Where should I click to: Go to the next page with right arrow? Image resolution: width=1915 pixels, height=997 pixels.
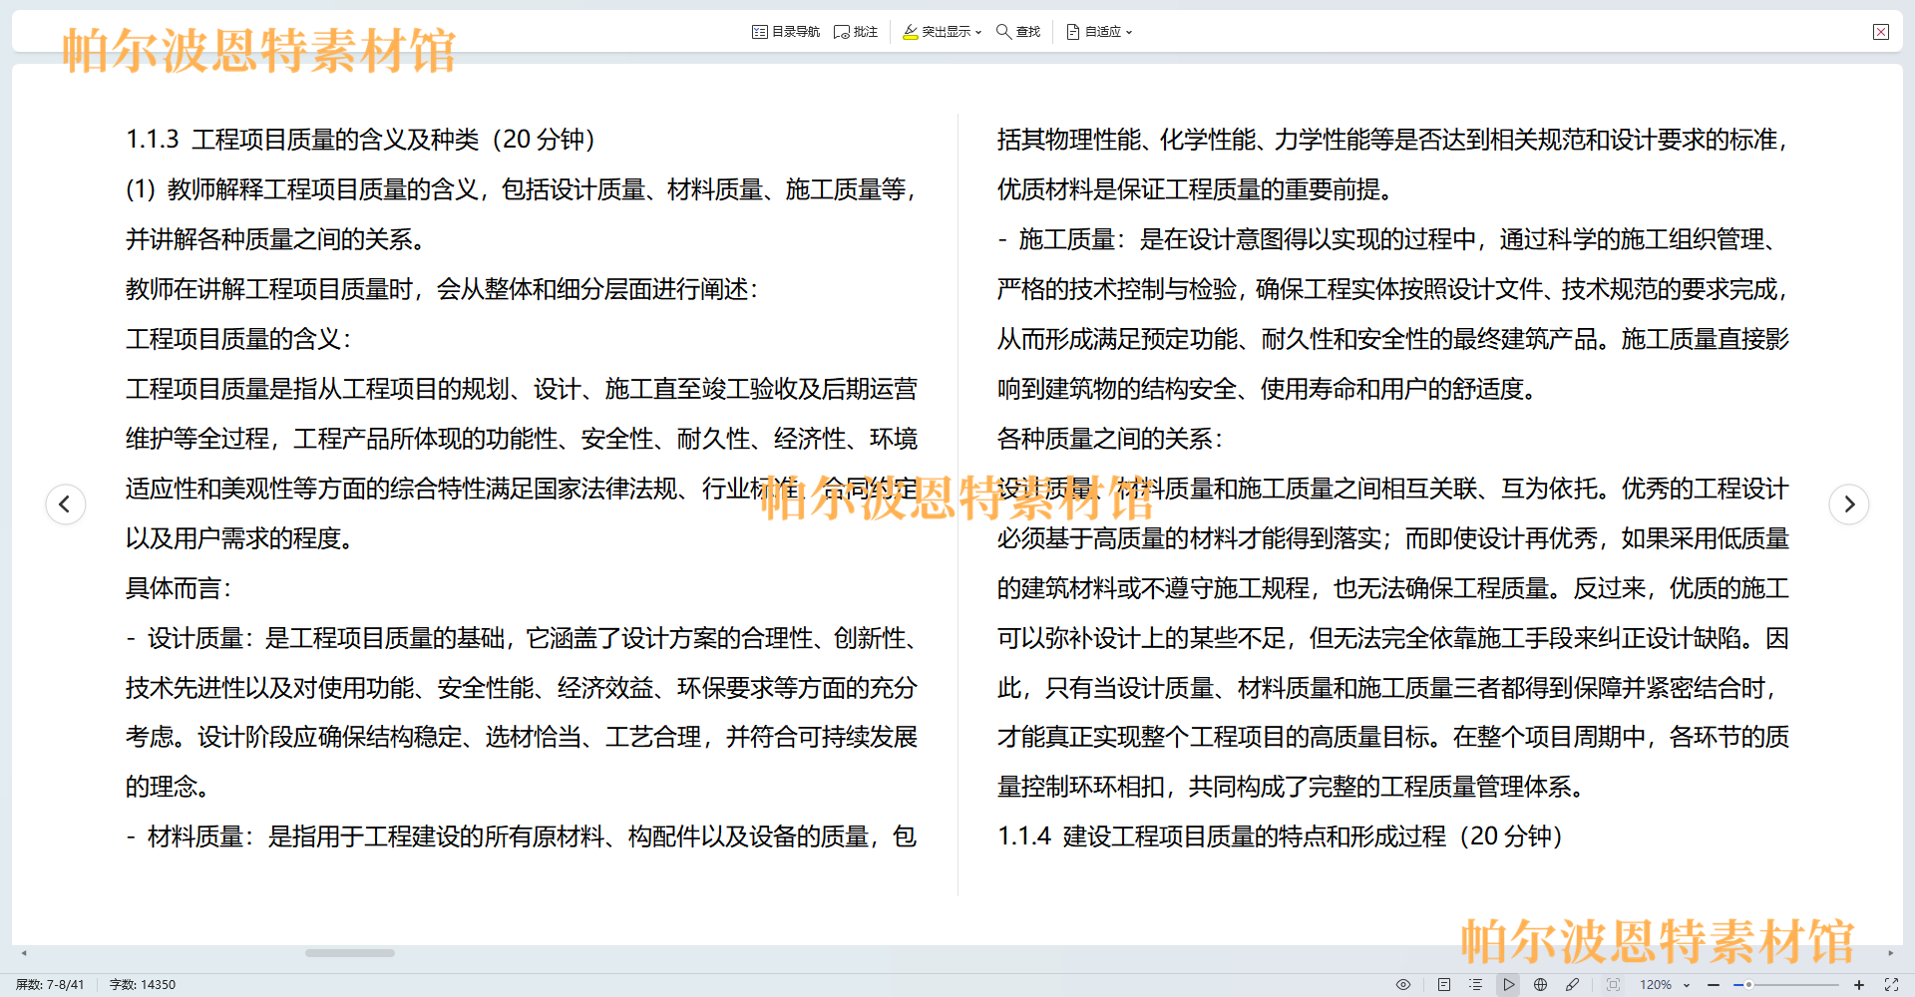coord(1849,504)
